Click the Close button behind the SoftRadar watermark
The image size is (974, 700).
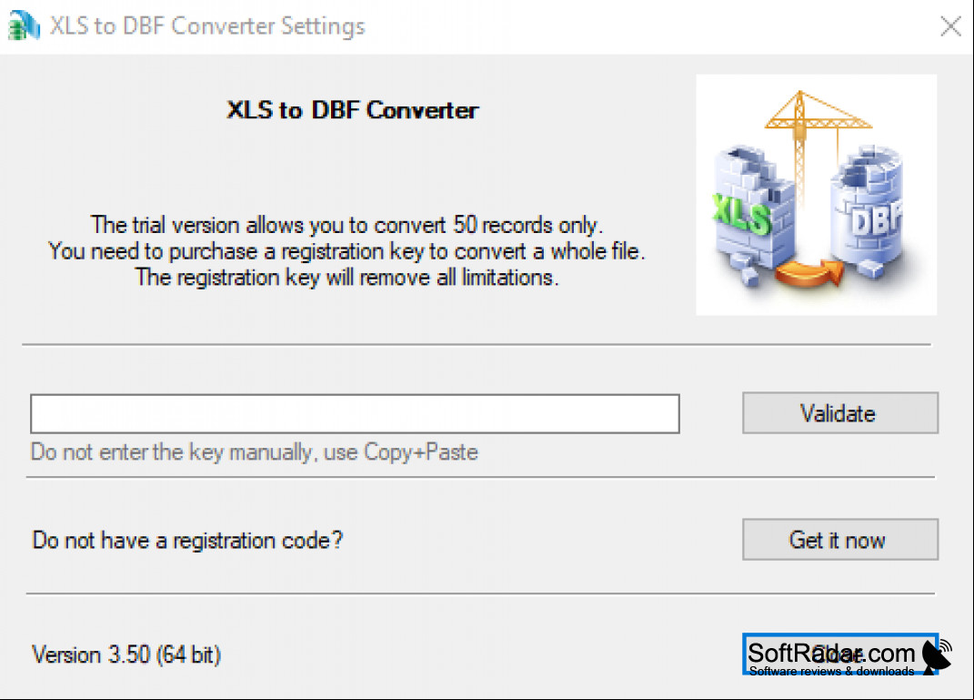(839, 654)
